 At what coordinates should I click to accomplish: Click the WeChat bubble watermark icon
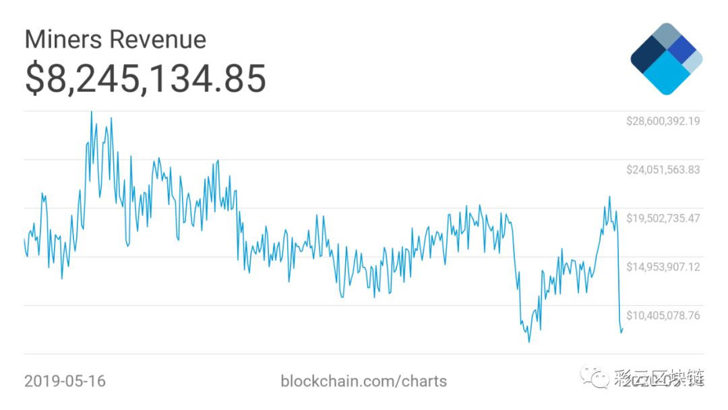point(595,376)
